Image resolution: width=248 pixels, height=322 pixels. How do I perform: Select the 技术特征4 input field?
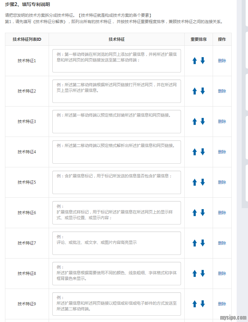tap(116, 152)
